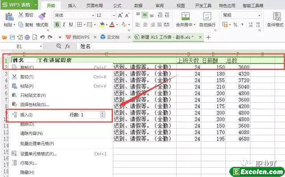The width and height of the screenshot is (285, 177).
Task: Select the Format Painter brush
Action: (x=42, y=17)
